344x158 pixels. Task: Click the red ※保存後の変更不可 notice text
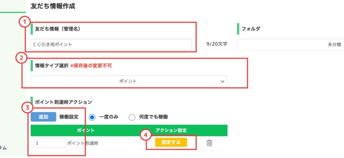(x=91, y=66)
